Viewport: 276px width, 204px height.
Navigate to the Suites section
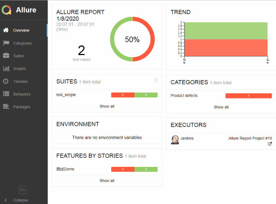pyautogui.click(x=24, y=56)
